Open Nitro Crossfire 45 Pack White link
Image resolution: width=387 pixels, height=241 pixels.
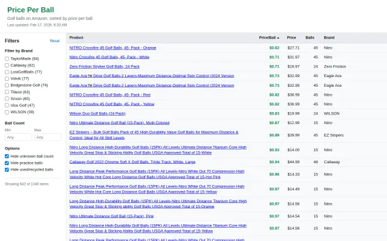tap(109, 57)
